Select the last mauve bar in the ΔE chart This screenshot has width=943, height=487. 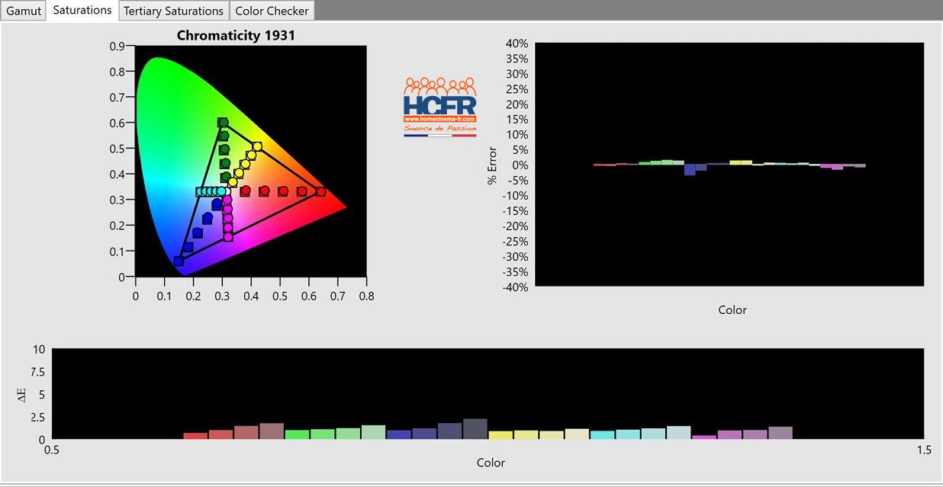pyautogui.click(x=780, y=433)
